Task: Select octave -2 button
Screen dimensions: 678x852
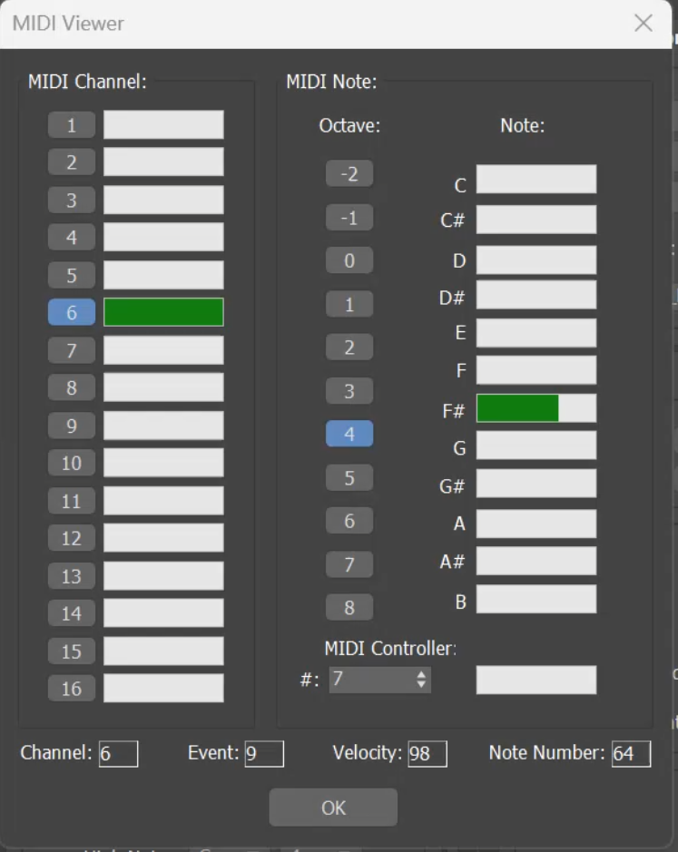Action: click(349, 174)
